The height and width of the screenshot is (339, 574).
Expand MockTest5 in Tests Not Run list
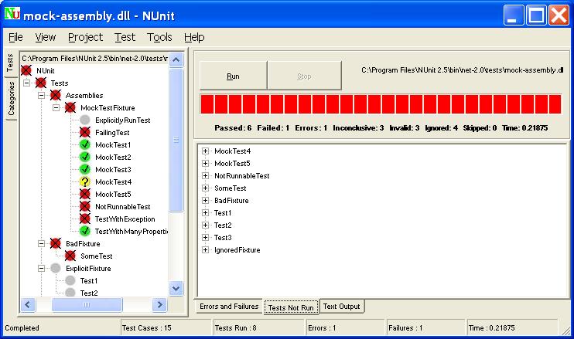click(x=205, y=163)
